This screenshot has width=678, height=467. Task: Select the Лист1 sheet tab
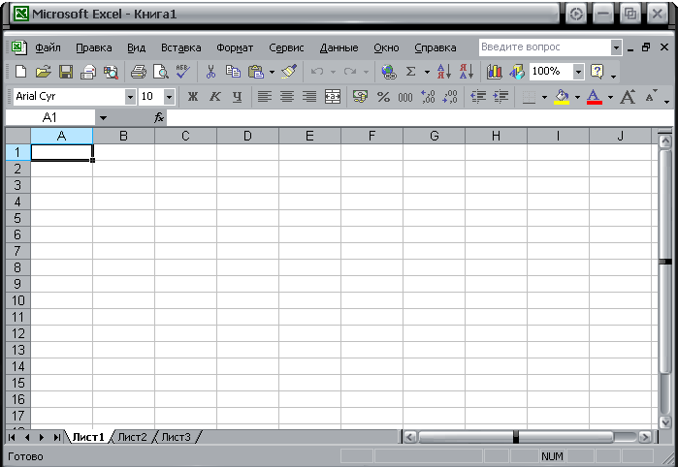coord(88,437)
